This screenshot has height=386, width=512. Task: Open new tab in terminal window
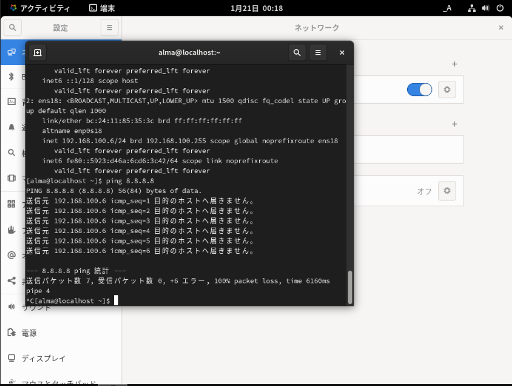click(38, 53)
